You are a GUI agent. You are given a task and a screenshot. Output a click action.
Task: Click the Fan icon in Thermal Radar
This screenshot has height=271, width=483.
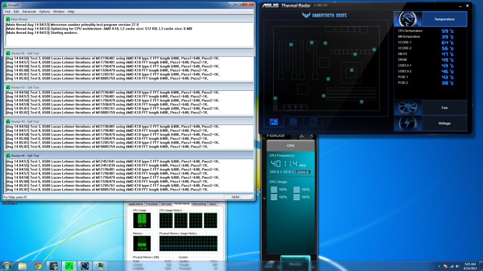pos(408,108)
